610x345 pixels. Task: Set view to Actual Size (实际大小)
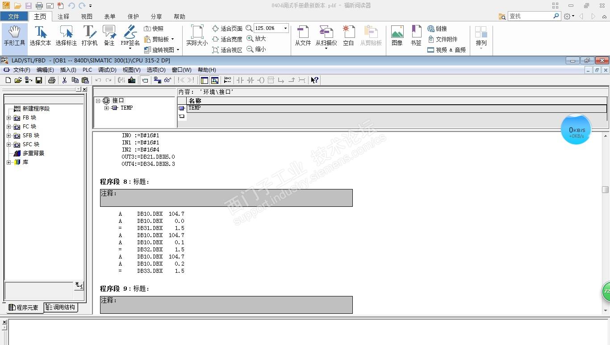click(197, 36)
